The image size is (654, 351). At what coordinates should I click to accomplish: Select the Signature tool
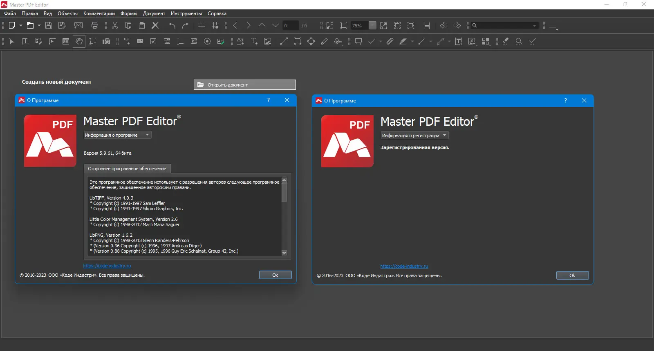338,41
